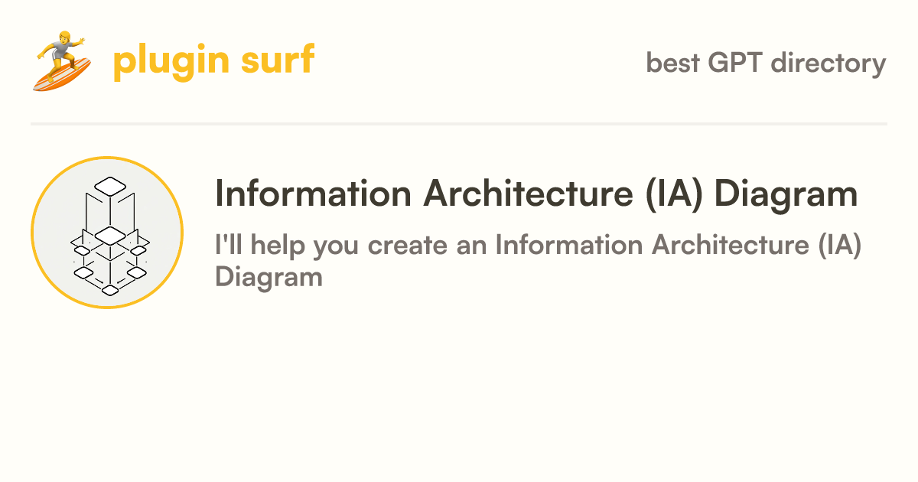Click the surfer emoji logo
Screen dimensions: 918x482
tap(63, 62)
